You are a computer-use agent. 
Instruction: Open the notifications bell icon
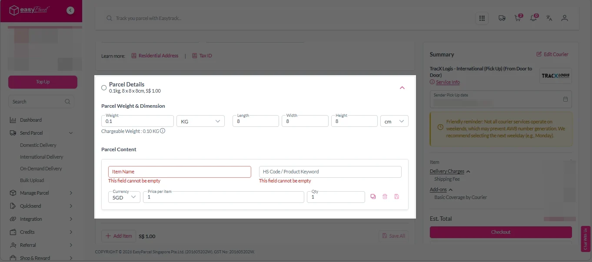point(533,18)
